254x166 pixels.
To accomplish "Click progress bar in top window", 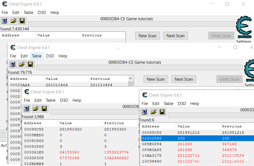I will coord(131,24).
